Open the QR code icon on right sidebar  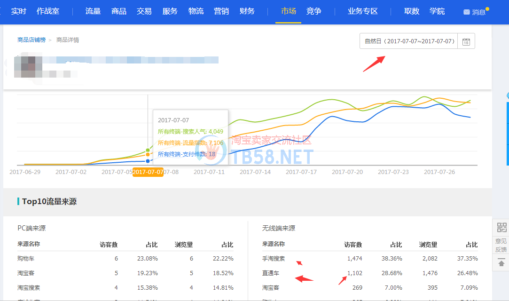click(501, 228)
